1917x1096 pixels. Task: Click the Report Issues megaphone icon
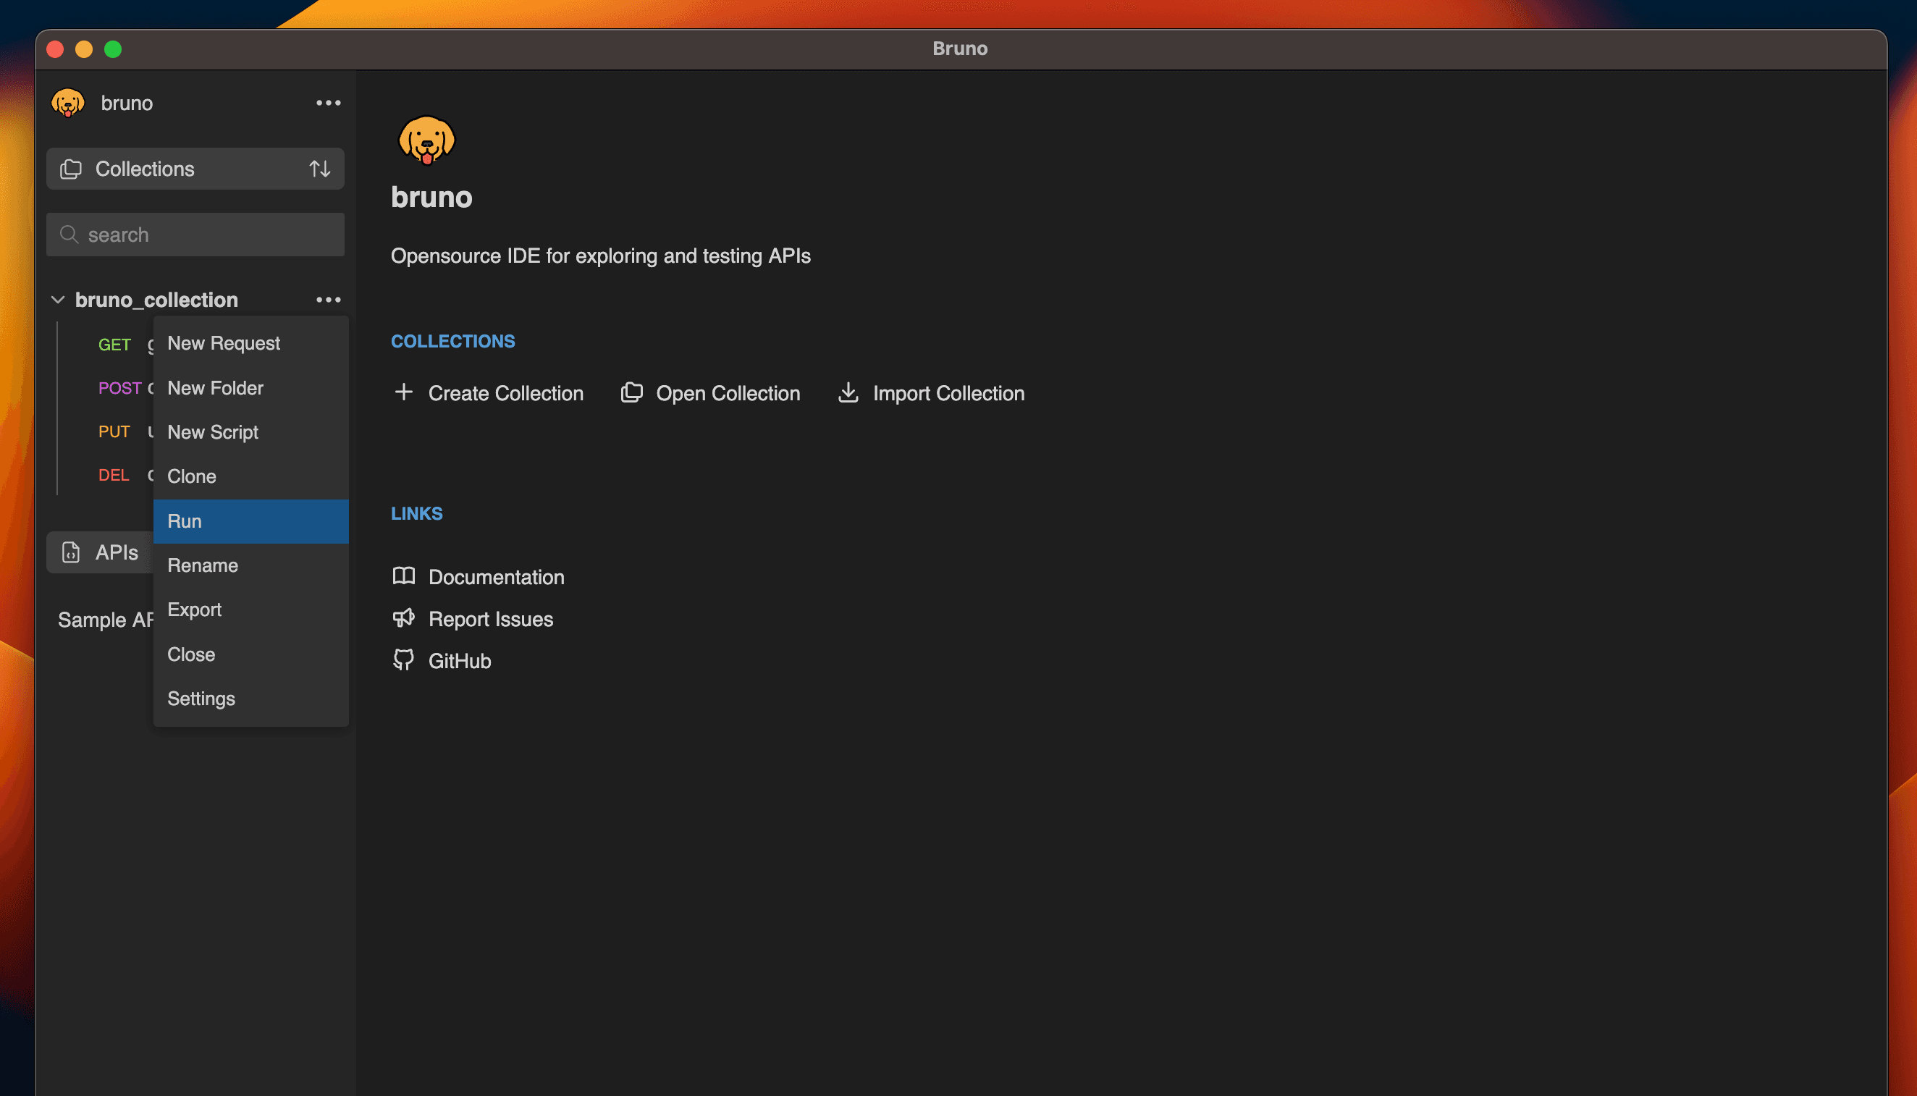pyautogui.click(x=403, y=617)
